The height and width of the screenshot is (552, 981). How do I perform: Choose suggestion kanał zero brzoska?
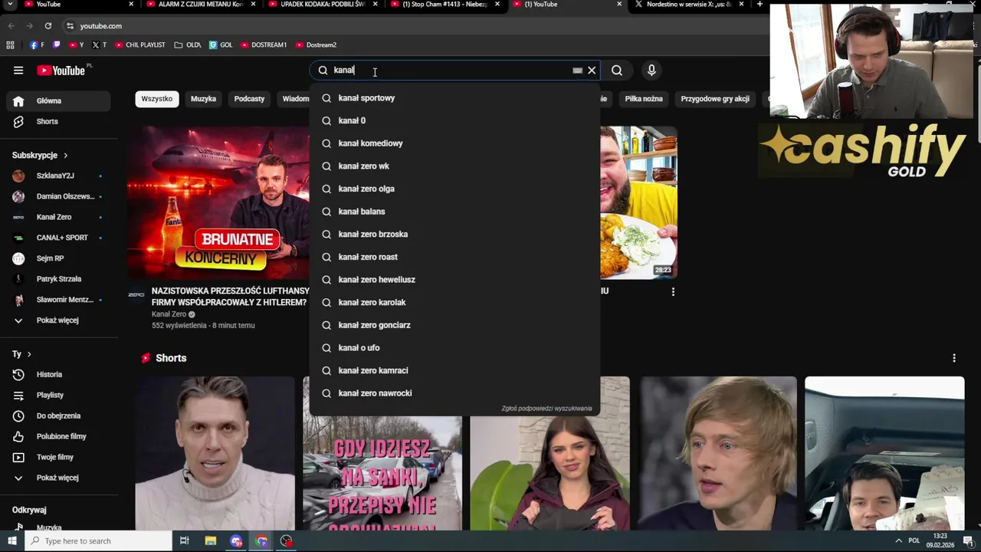pyautogui.click(x=454, y=235)
